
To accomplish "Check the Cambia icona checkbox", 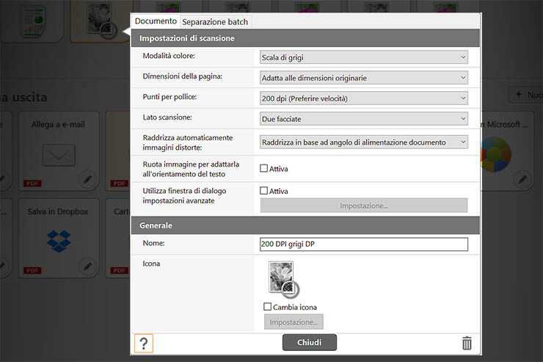I will click(268, 307).
